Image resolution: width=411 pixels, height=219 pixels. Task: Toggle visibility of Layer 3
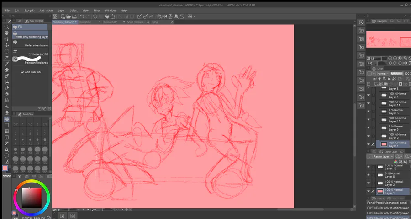coord(369,112)
